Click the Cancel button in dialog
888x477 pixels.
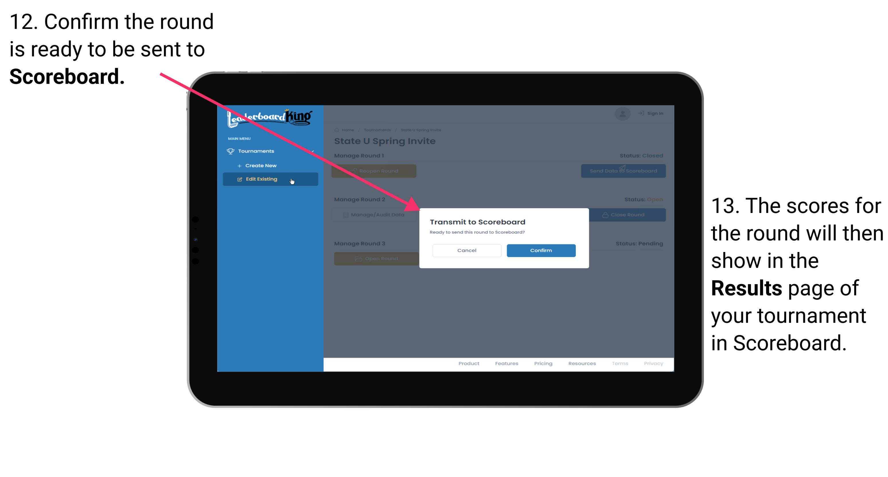467,250
